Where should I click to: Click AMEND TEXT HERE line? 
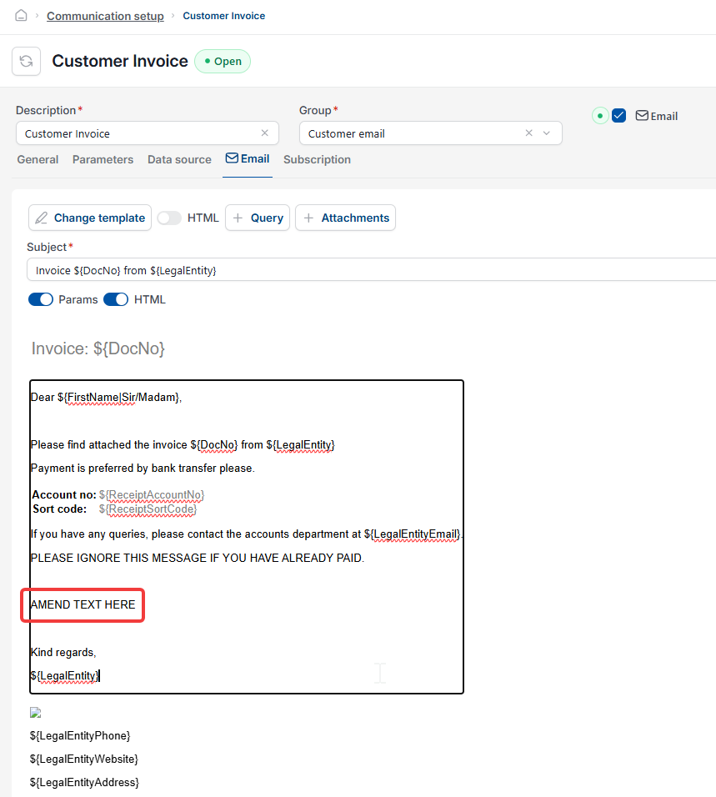click(83, 605)
